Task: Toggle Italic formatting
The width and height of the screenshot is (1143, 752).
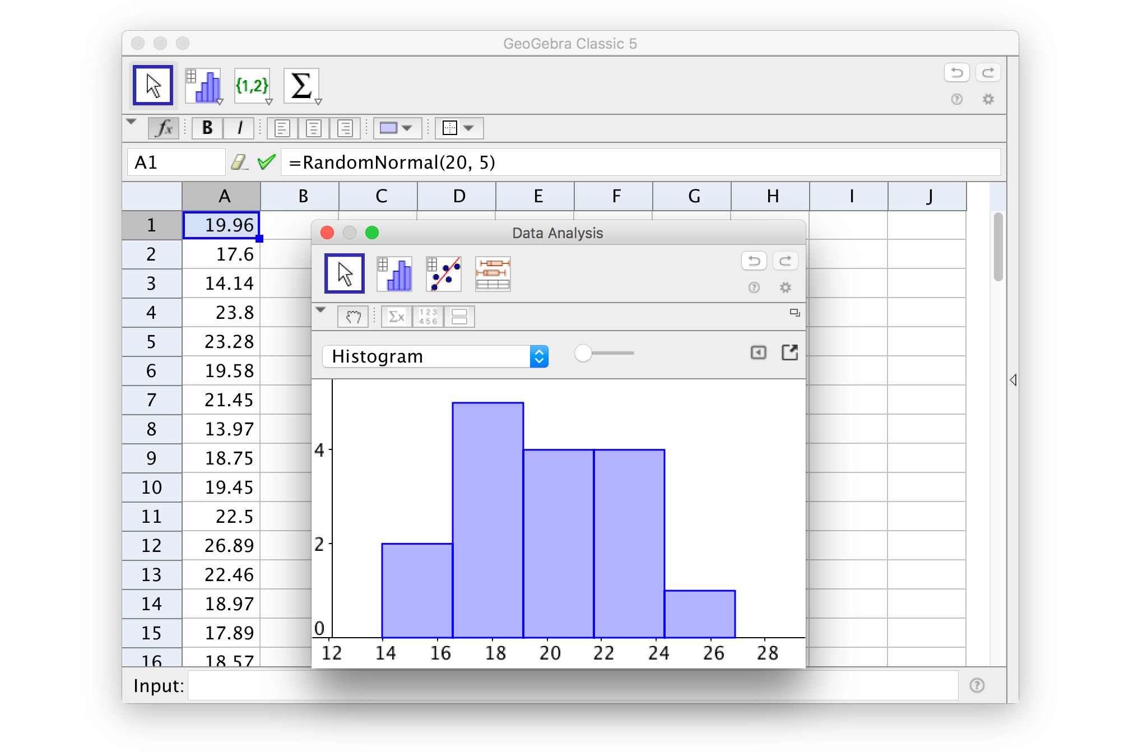Action: [x=239, y=128]
